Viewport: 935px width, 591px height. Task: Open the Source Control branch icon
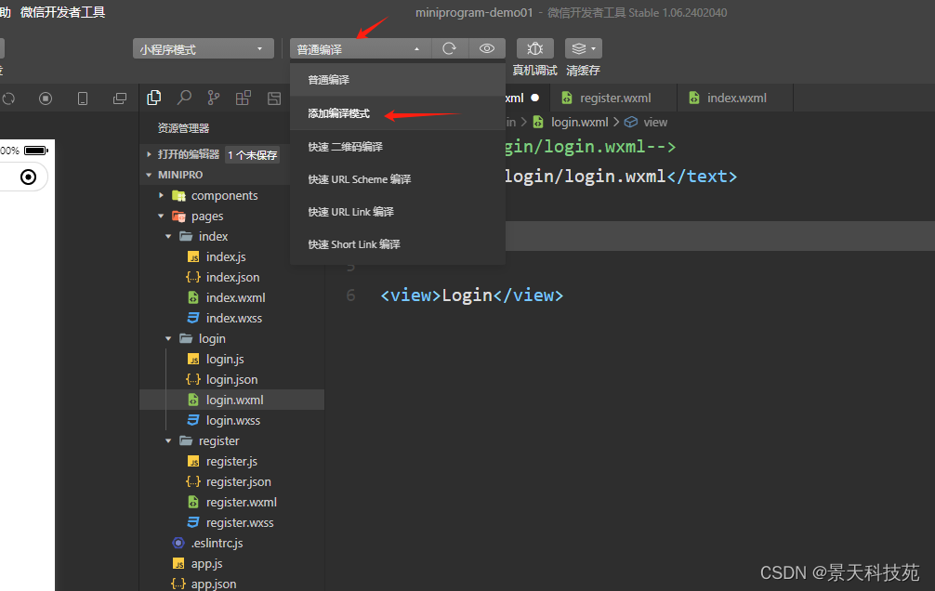click(214, 98)
